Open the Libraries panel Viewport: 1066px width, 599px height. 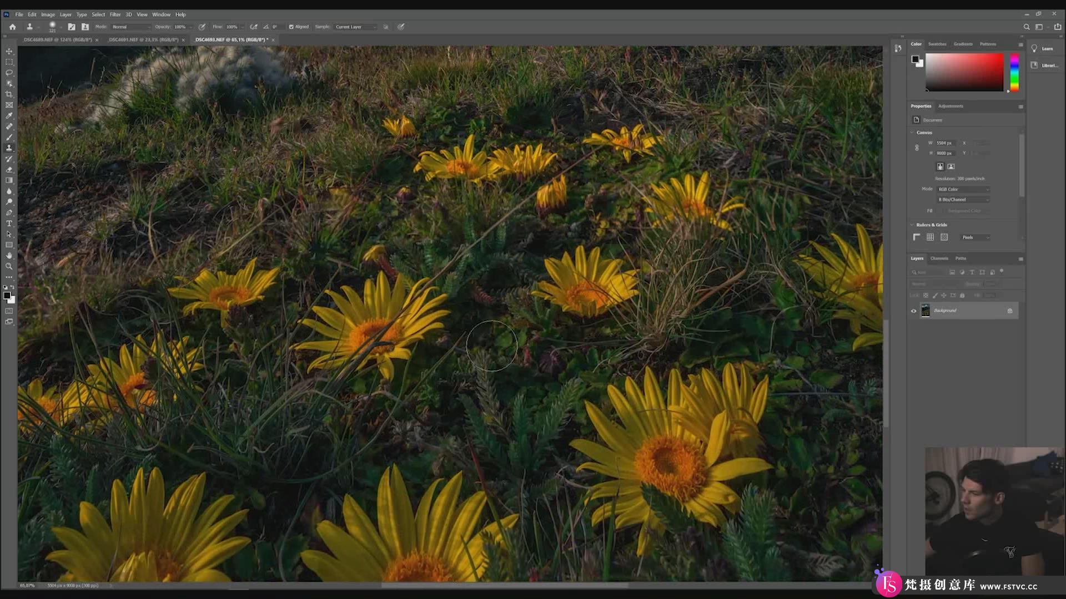pyautogui.click(x=1044, y=65)
